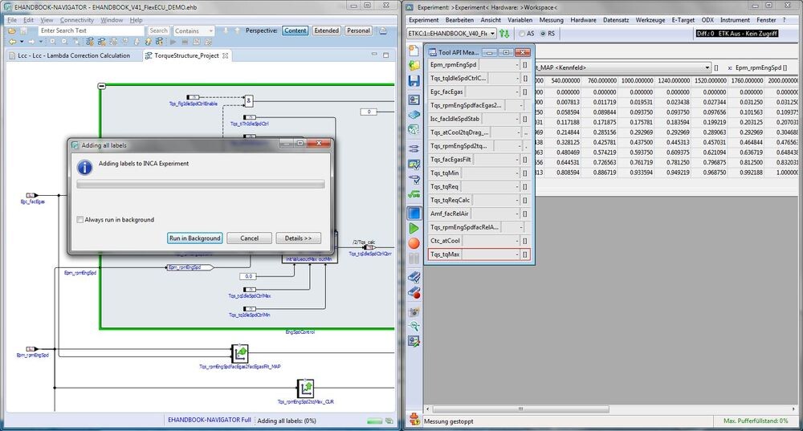803x431 pixels.
Task: Click the Adding labels progress bar in dialog
Action: click(x=201, y=185)
